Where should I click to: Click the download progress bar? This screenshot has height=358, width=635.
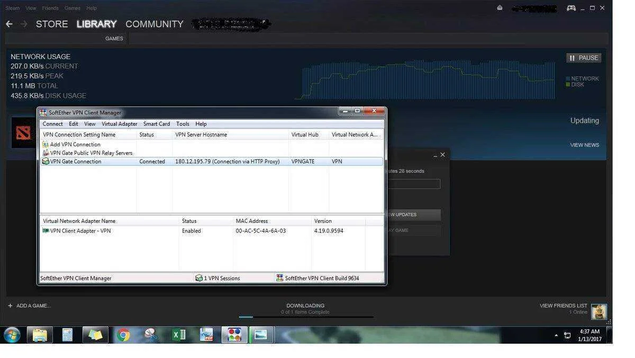tap(306, 317)
